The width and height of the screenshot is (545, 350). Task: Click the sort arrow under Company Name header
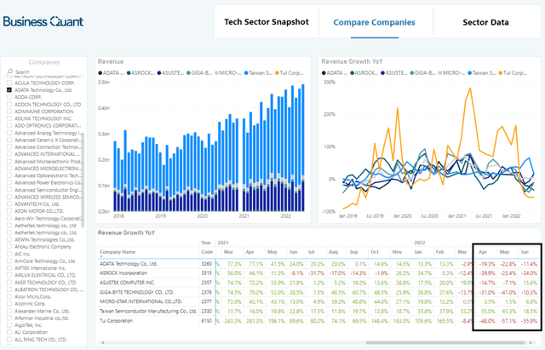point(101,256)
